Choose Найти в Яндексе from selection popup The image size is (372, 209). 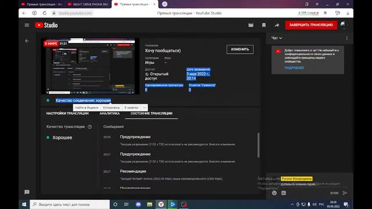(x=87, y=107)
